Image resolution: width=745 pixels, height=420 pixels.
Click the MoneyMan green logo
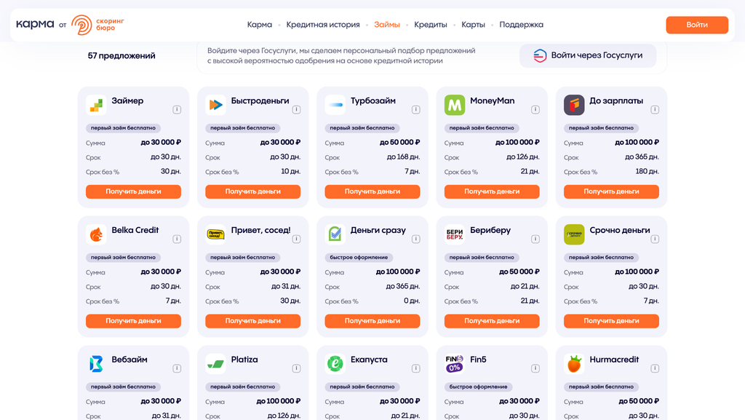pyautogui.click(x=455, y=105)
